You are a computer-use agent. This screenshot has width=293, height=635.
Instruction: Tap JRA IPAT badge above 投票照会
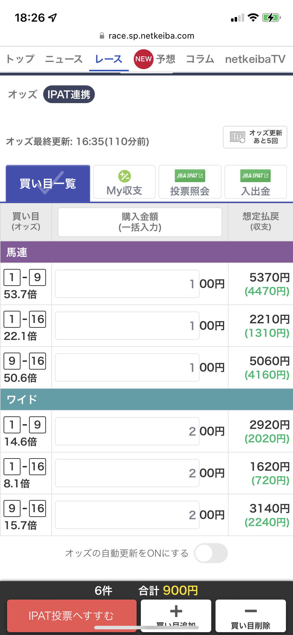pos(190,176)
